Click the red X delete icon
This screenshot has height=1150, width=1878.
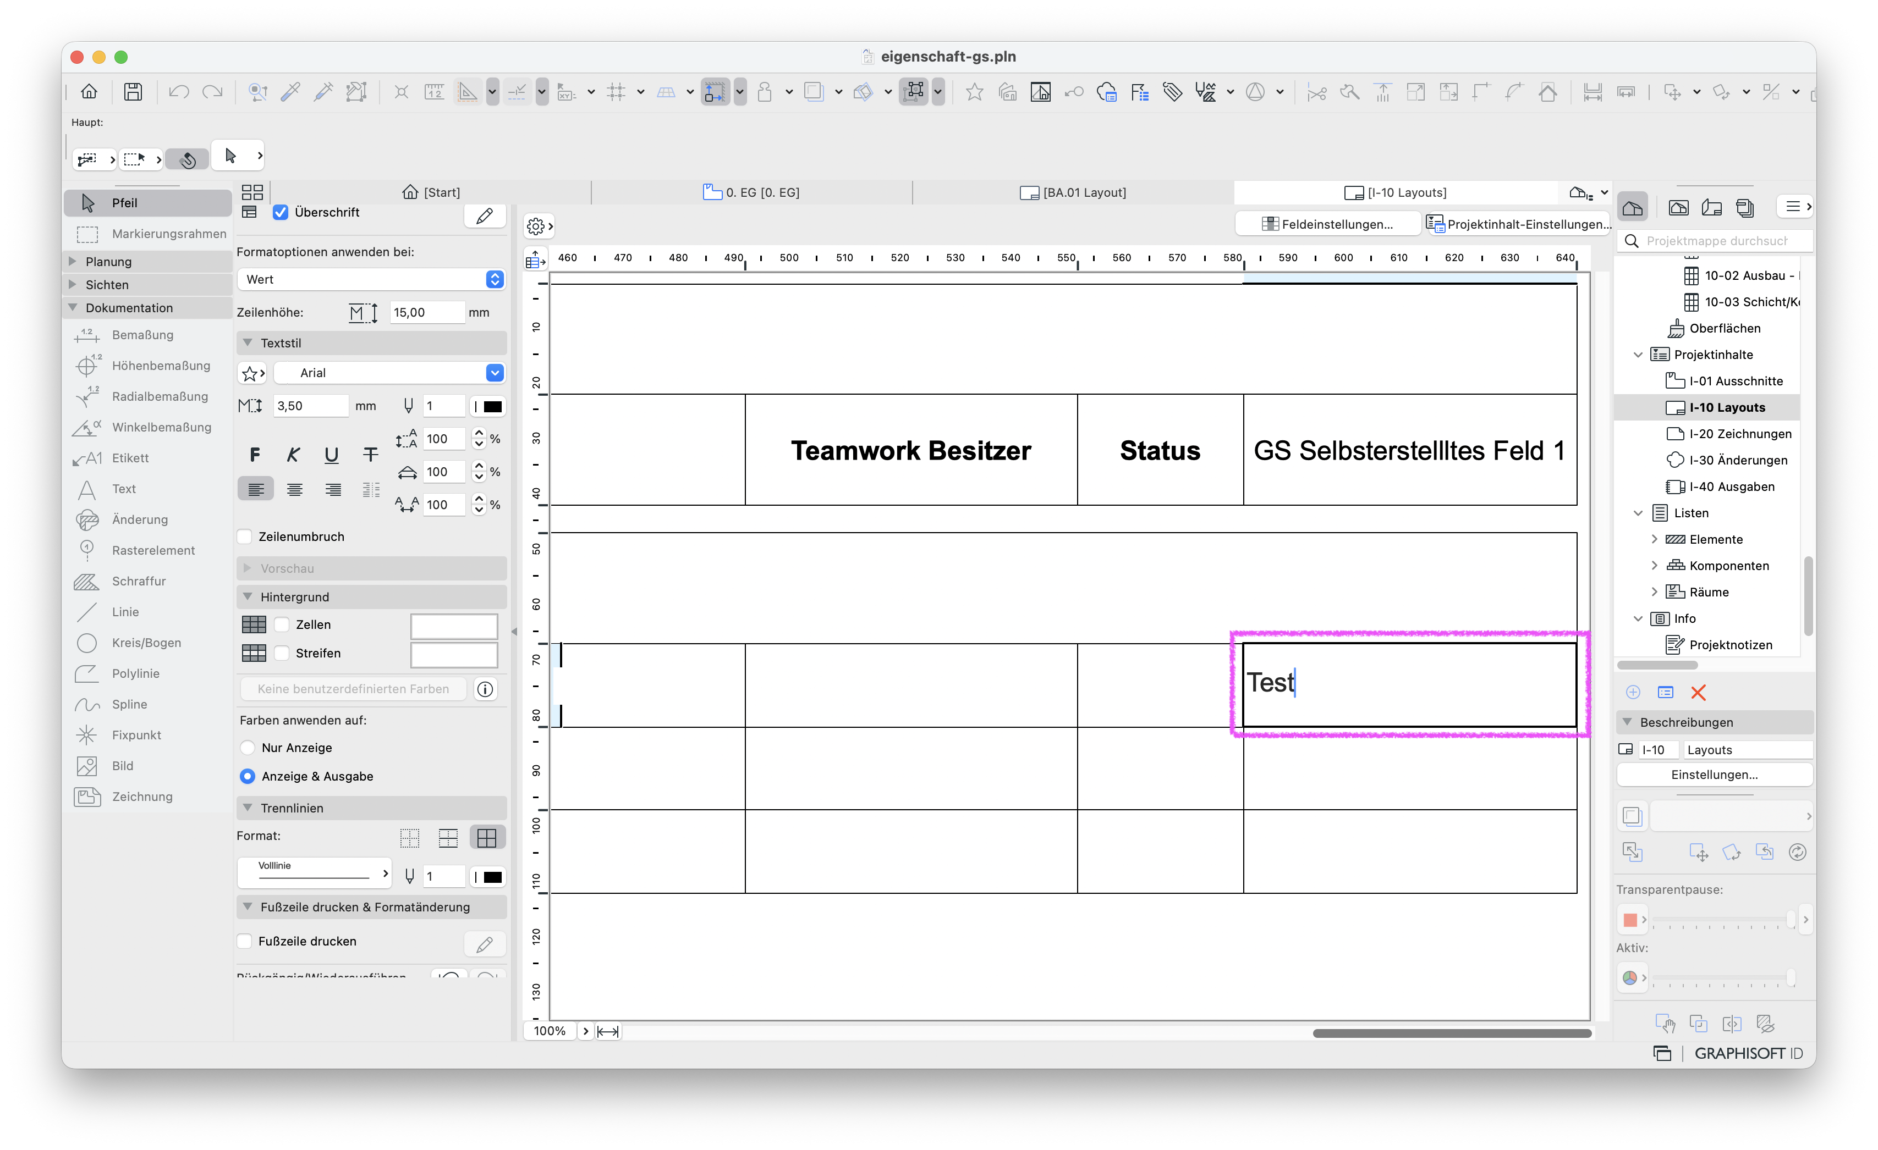pos(1698,692)
